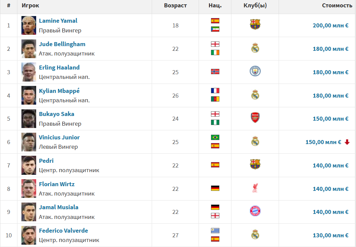Click Liverpool crest in Florian Wirtz row
This screenshot has height=247, width=356.
click(255, 188)
